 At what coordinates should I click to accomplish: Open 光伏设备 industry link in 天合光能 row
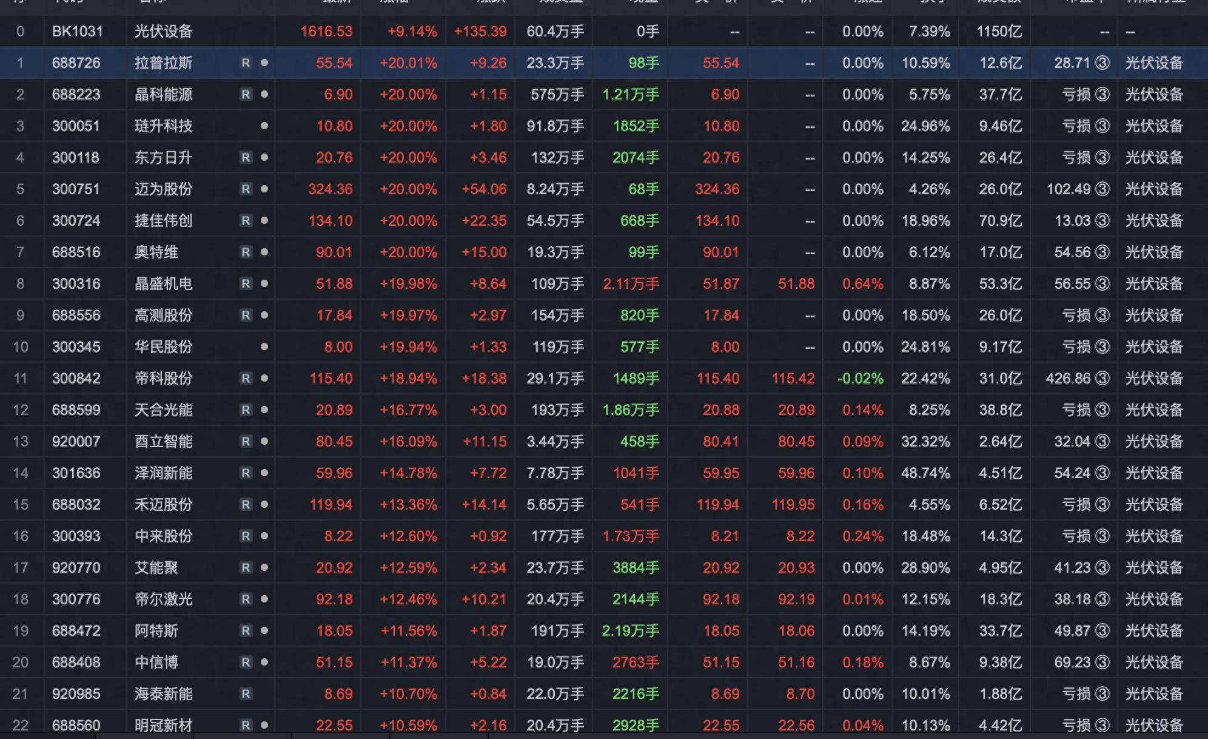point(1154,410)
